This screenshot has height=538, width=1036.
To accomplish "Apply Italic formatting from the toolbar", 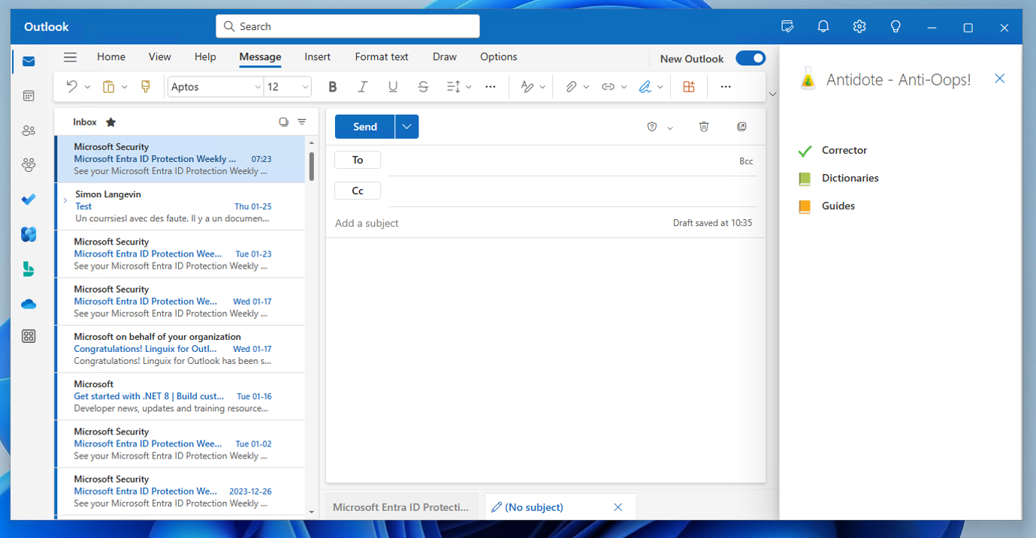I will click(x=363, y=87).
